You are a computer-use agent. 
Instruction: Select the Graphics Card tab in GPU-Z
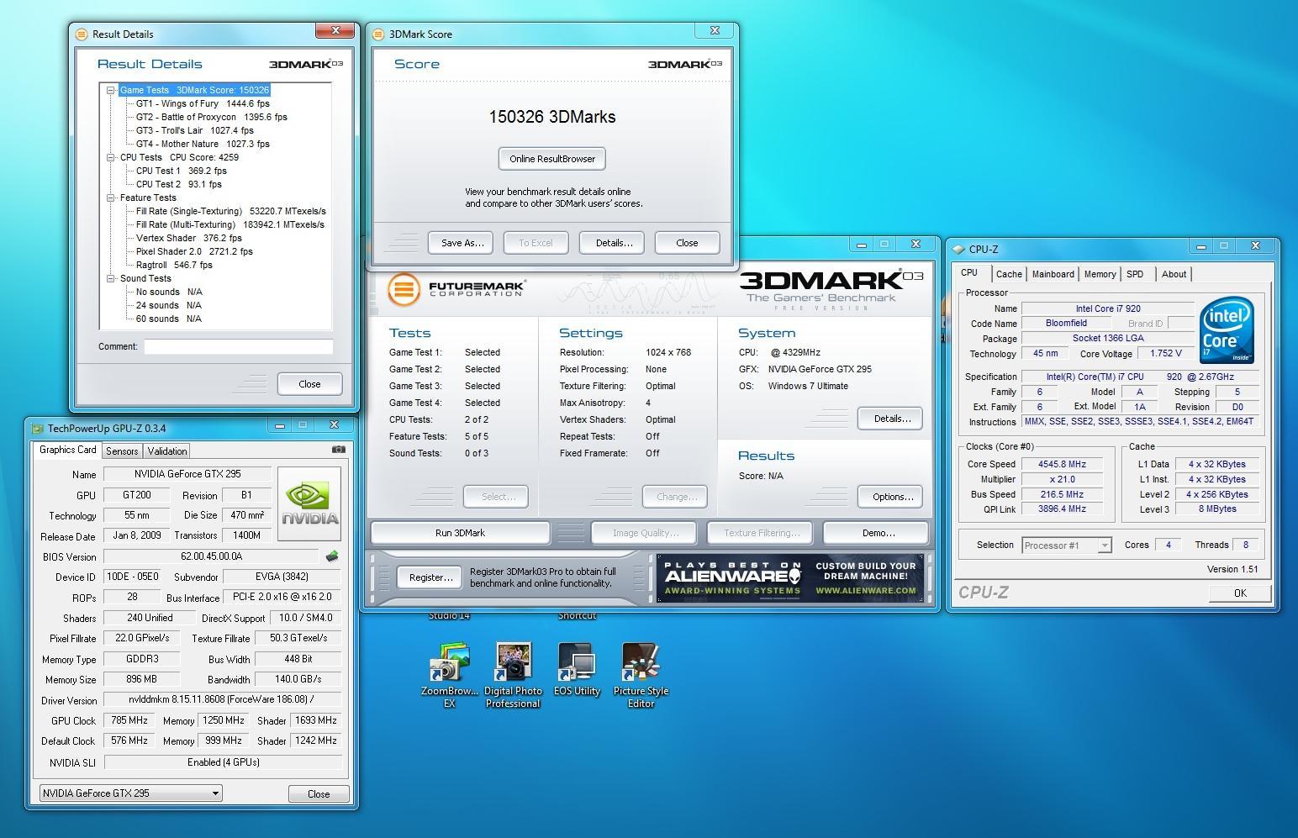[68, 450]
